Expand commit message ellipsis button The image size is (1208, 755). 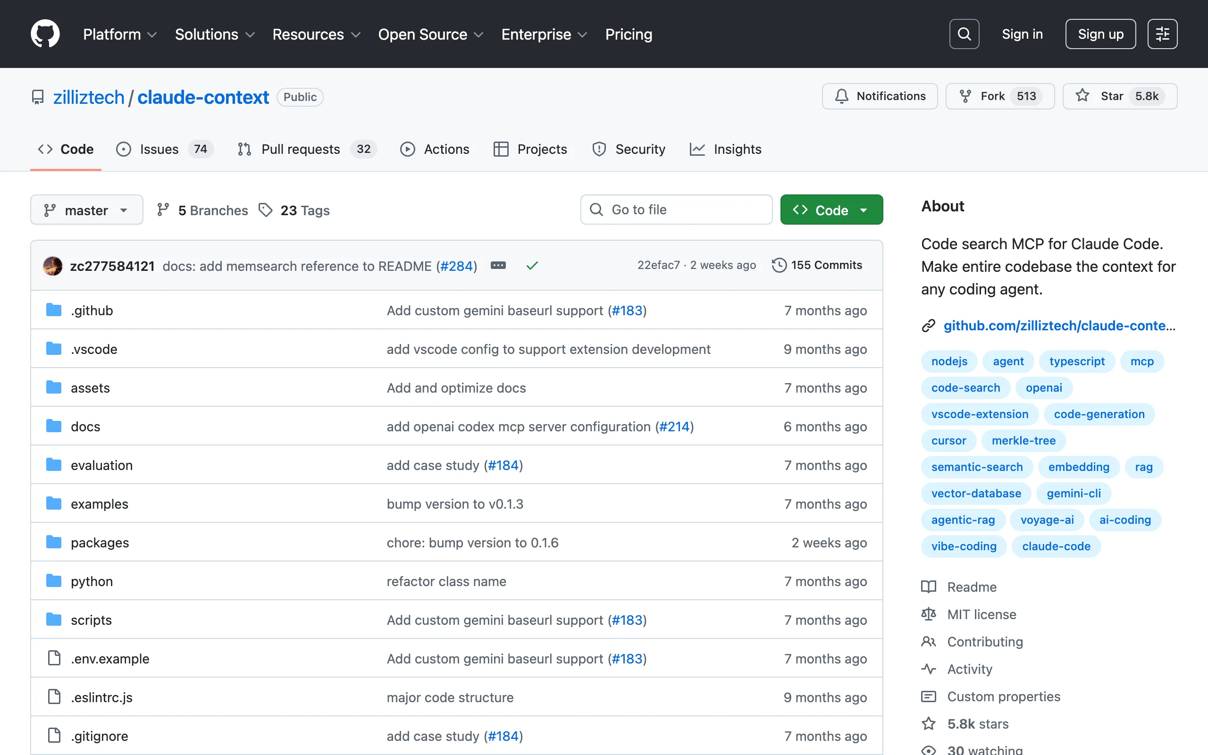pos(498,266)
